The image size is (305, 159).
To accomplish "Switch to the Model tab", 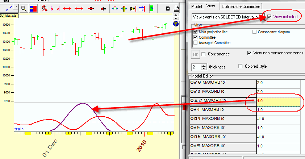I will pyautogui.click(x=196, y=6).
